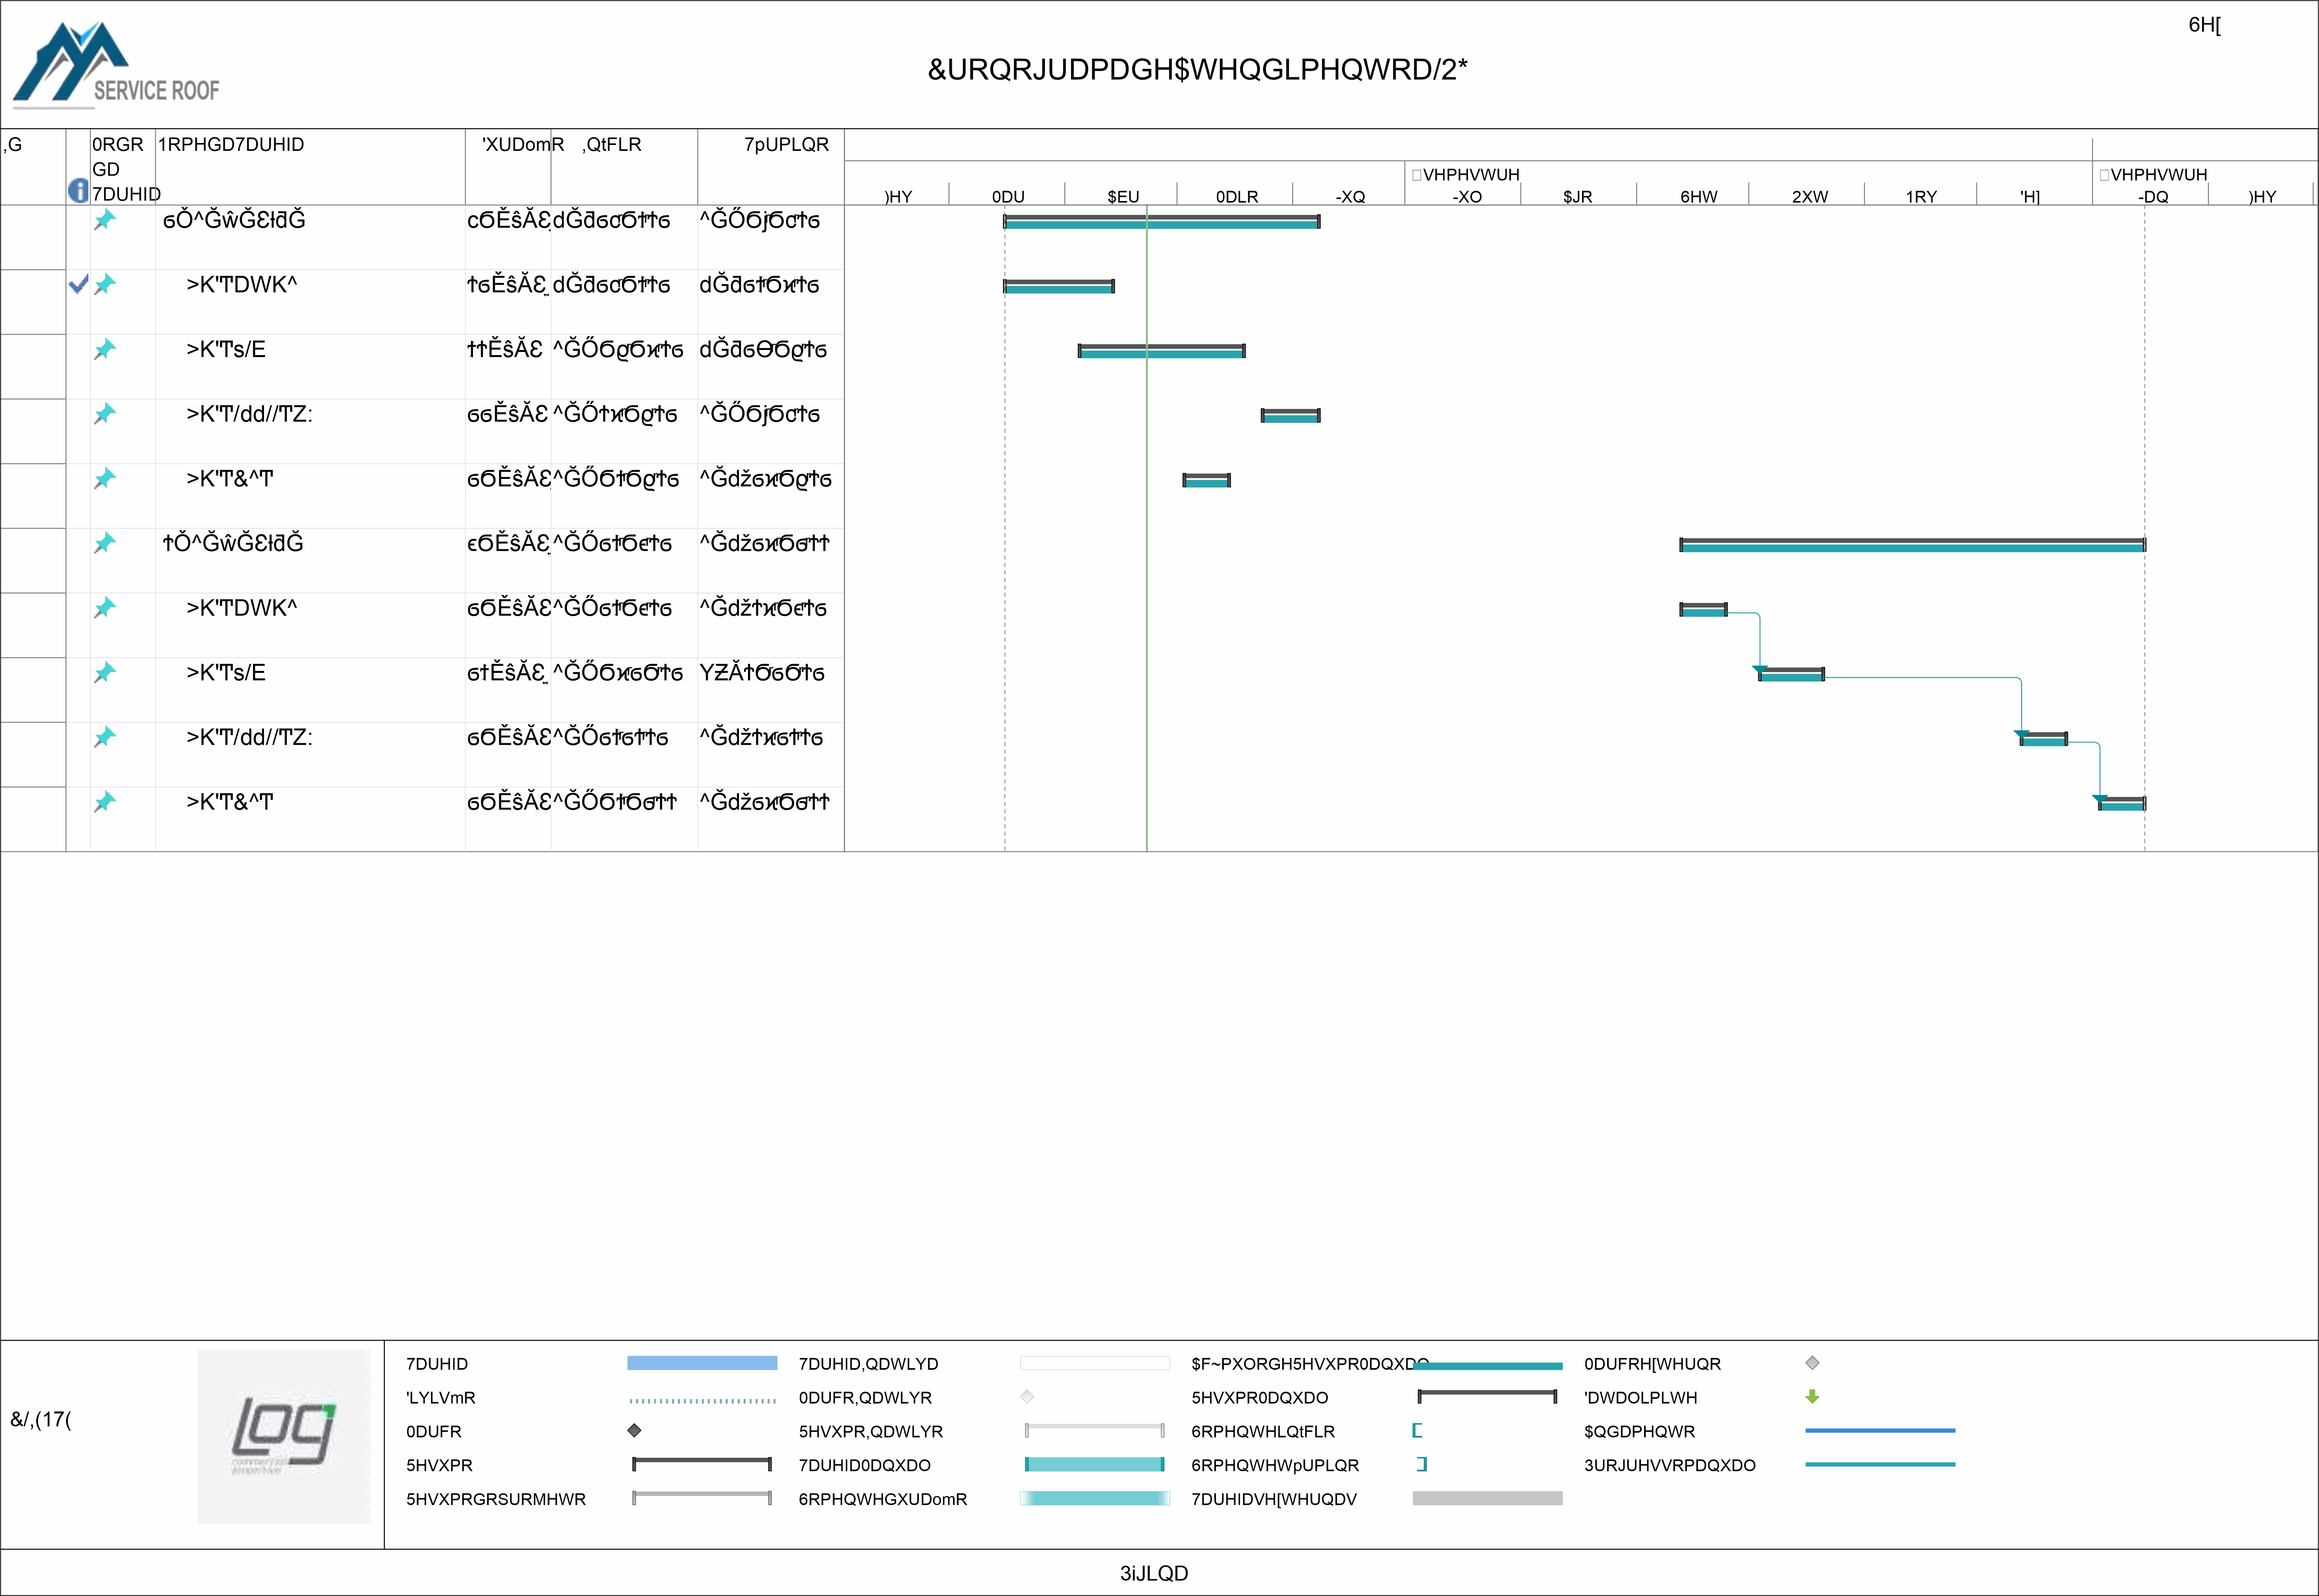Viewport: 2319px width, 1596px height.
Task: Click the pin icon in upper ">K'TDWK^" row
Action: [105, 285]
